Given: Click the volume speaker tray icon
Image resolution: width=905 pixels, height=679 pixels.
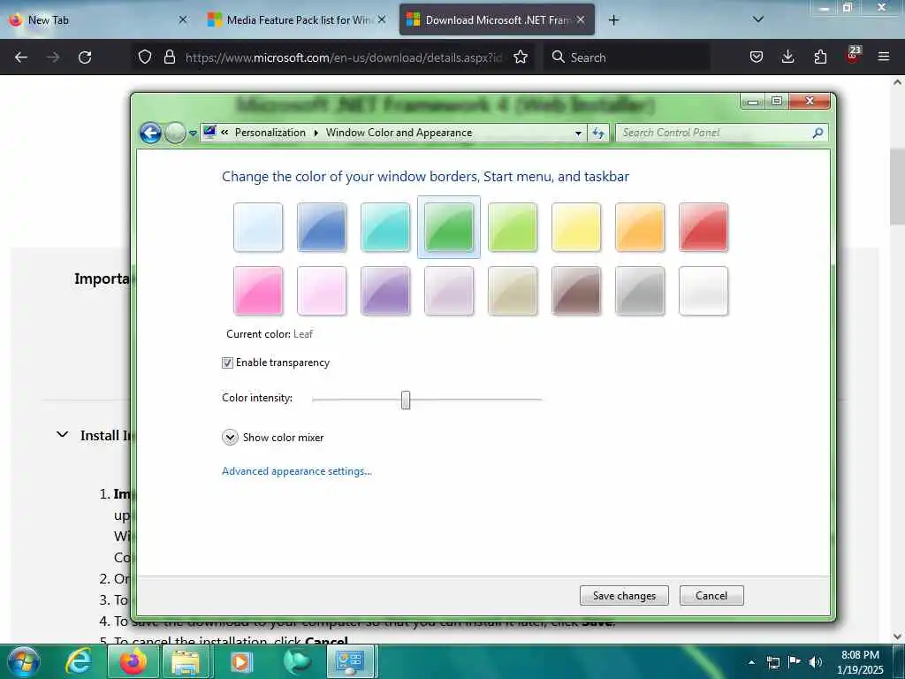Looking at the screenshot, I should [x=815, y=662].
